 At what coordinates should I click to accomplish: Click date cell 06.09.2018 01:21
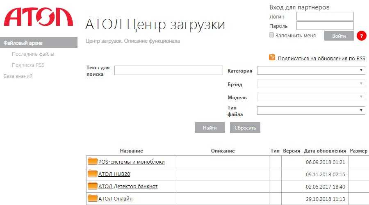pyautogui.click(x=326, y=162)
